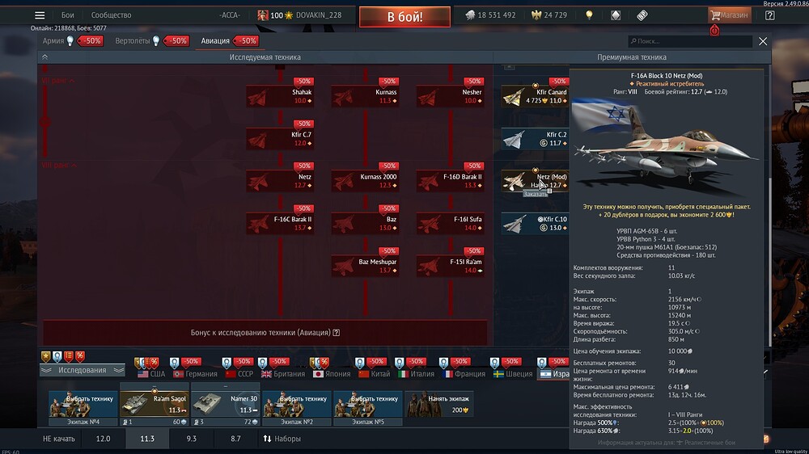This screenshot has height=454, width=809.
Task: Select НЕ качать preset option
Action: tap(58, 439)
